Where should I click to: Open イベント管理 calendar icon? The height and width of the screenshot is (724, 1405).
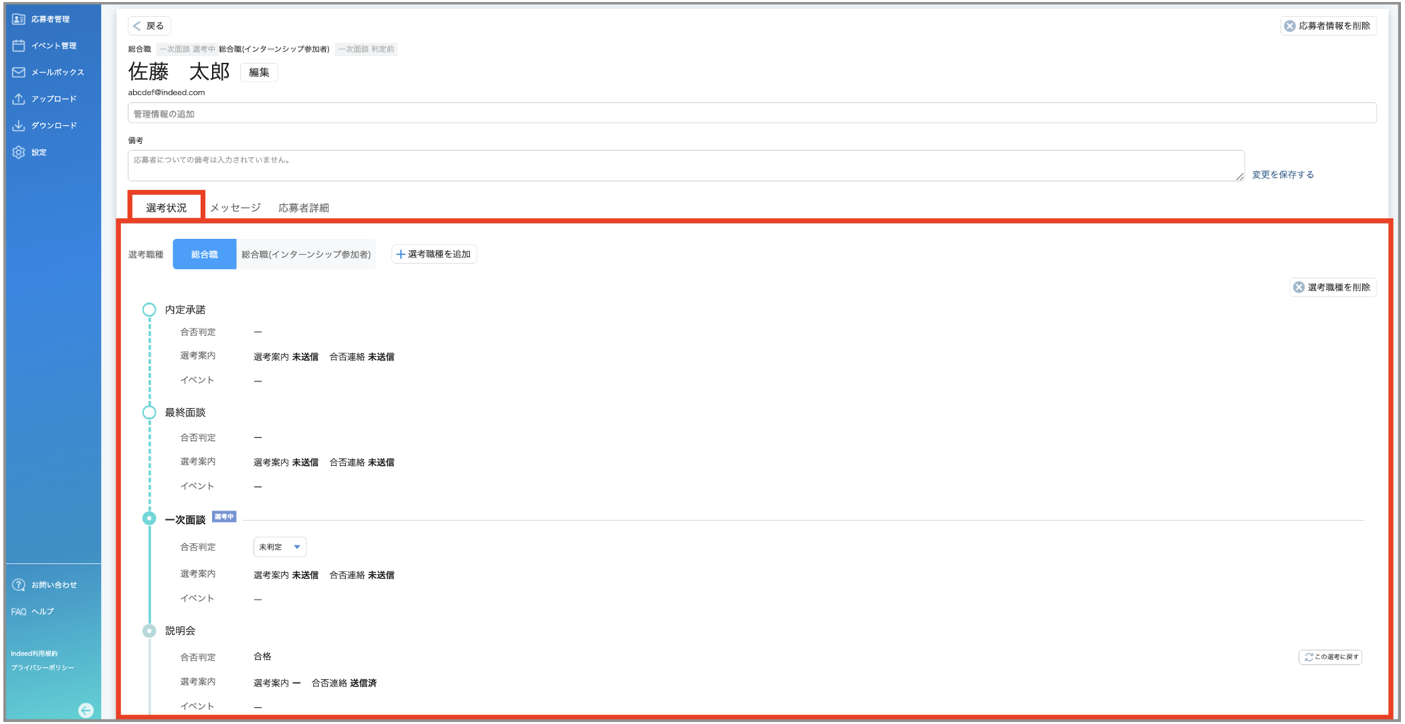point(19,46)
